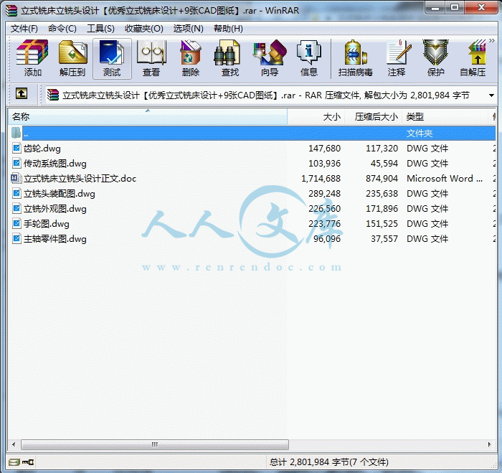Click the DWG icon of 手轮图.dwg

click(x=16, y=223)
